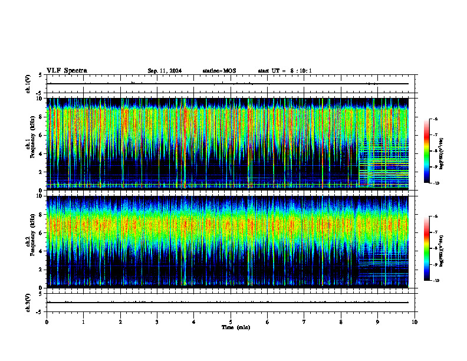Click time axis tick label "6"
This screenshot has height=361, width=467.
tap(268, 322)
